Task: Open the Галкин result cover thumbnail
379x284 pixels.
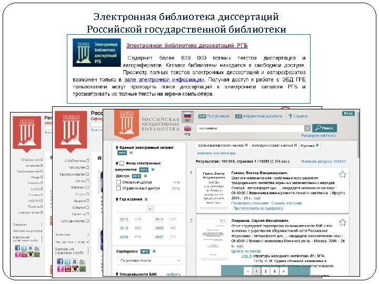Action: (x=214, y=189)
